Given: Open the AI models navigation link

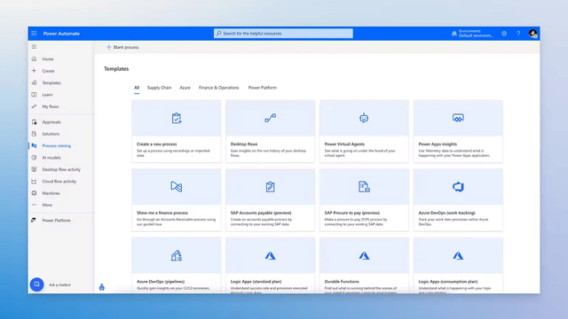Looking at the screenshot, I should [x=51, y=158].
